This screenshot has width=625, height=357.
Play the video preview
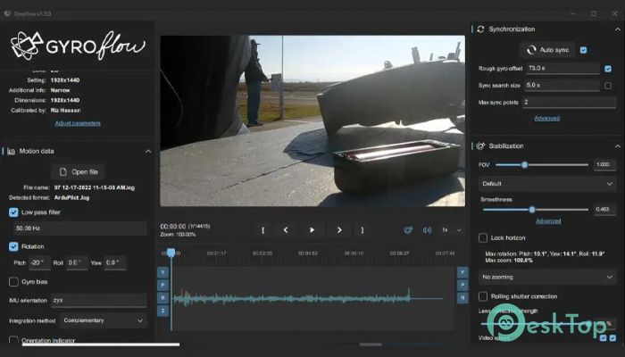(x=312, y=230)
